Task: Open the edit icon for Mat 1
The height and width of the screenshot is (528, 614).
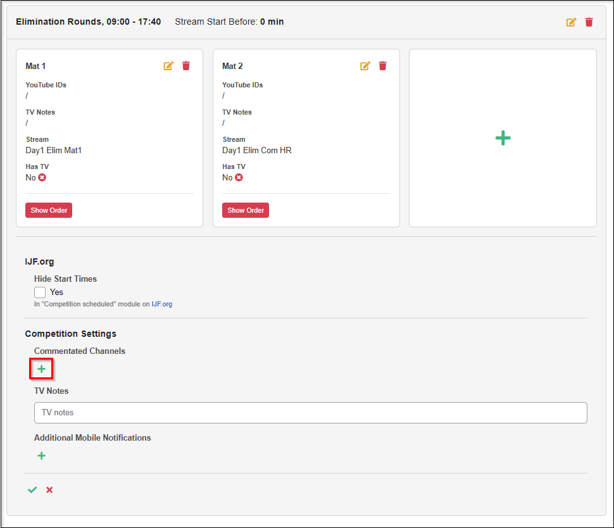Action: tap(168, 66)
